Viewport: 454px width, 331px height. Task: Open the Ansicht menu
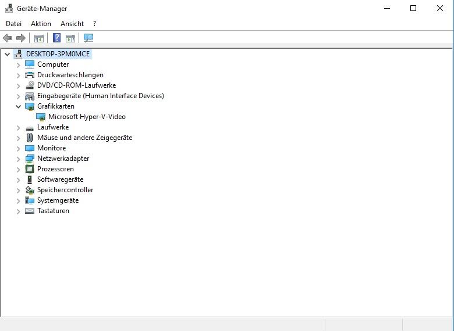(x=72, y=24)
